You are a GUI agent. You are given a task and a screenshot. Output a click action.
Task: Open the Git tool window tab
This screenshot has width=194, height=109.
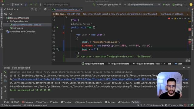7,102
